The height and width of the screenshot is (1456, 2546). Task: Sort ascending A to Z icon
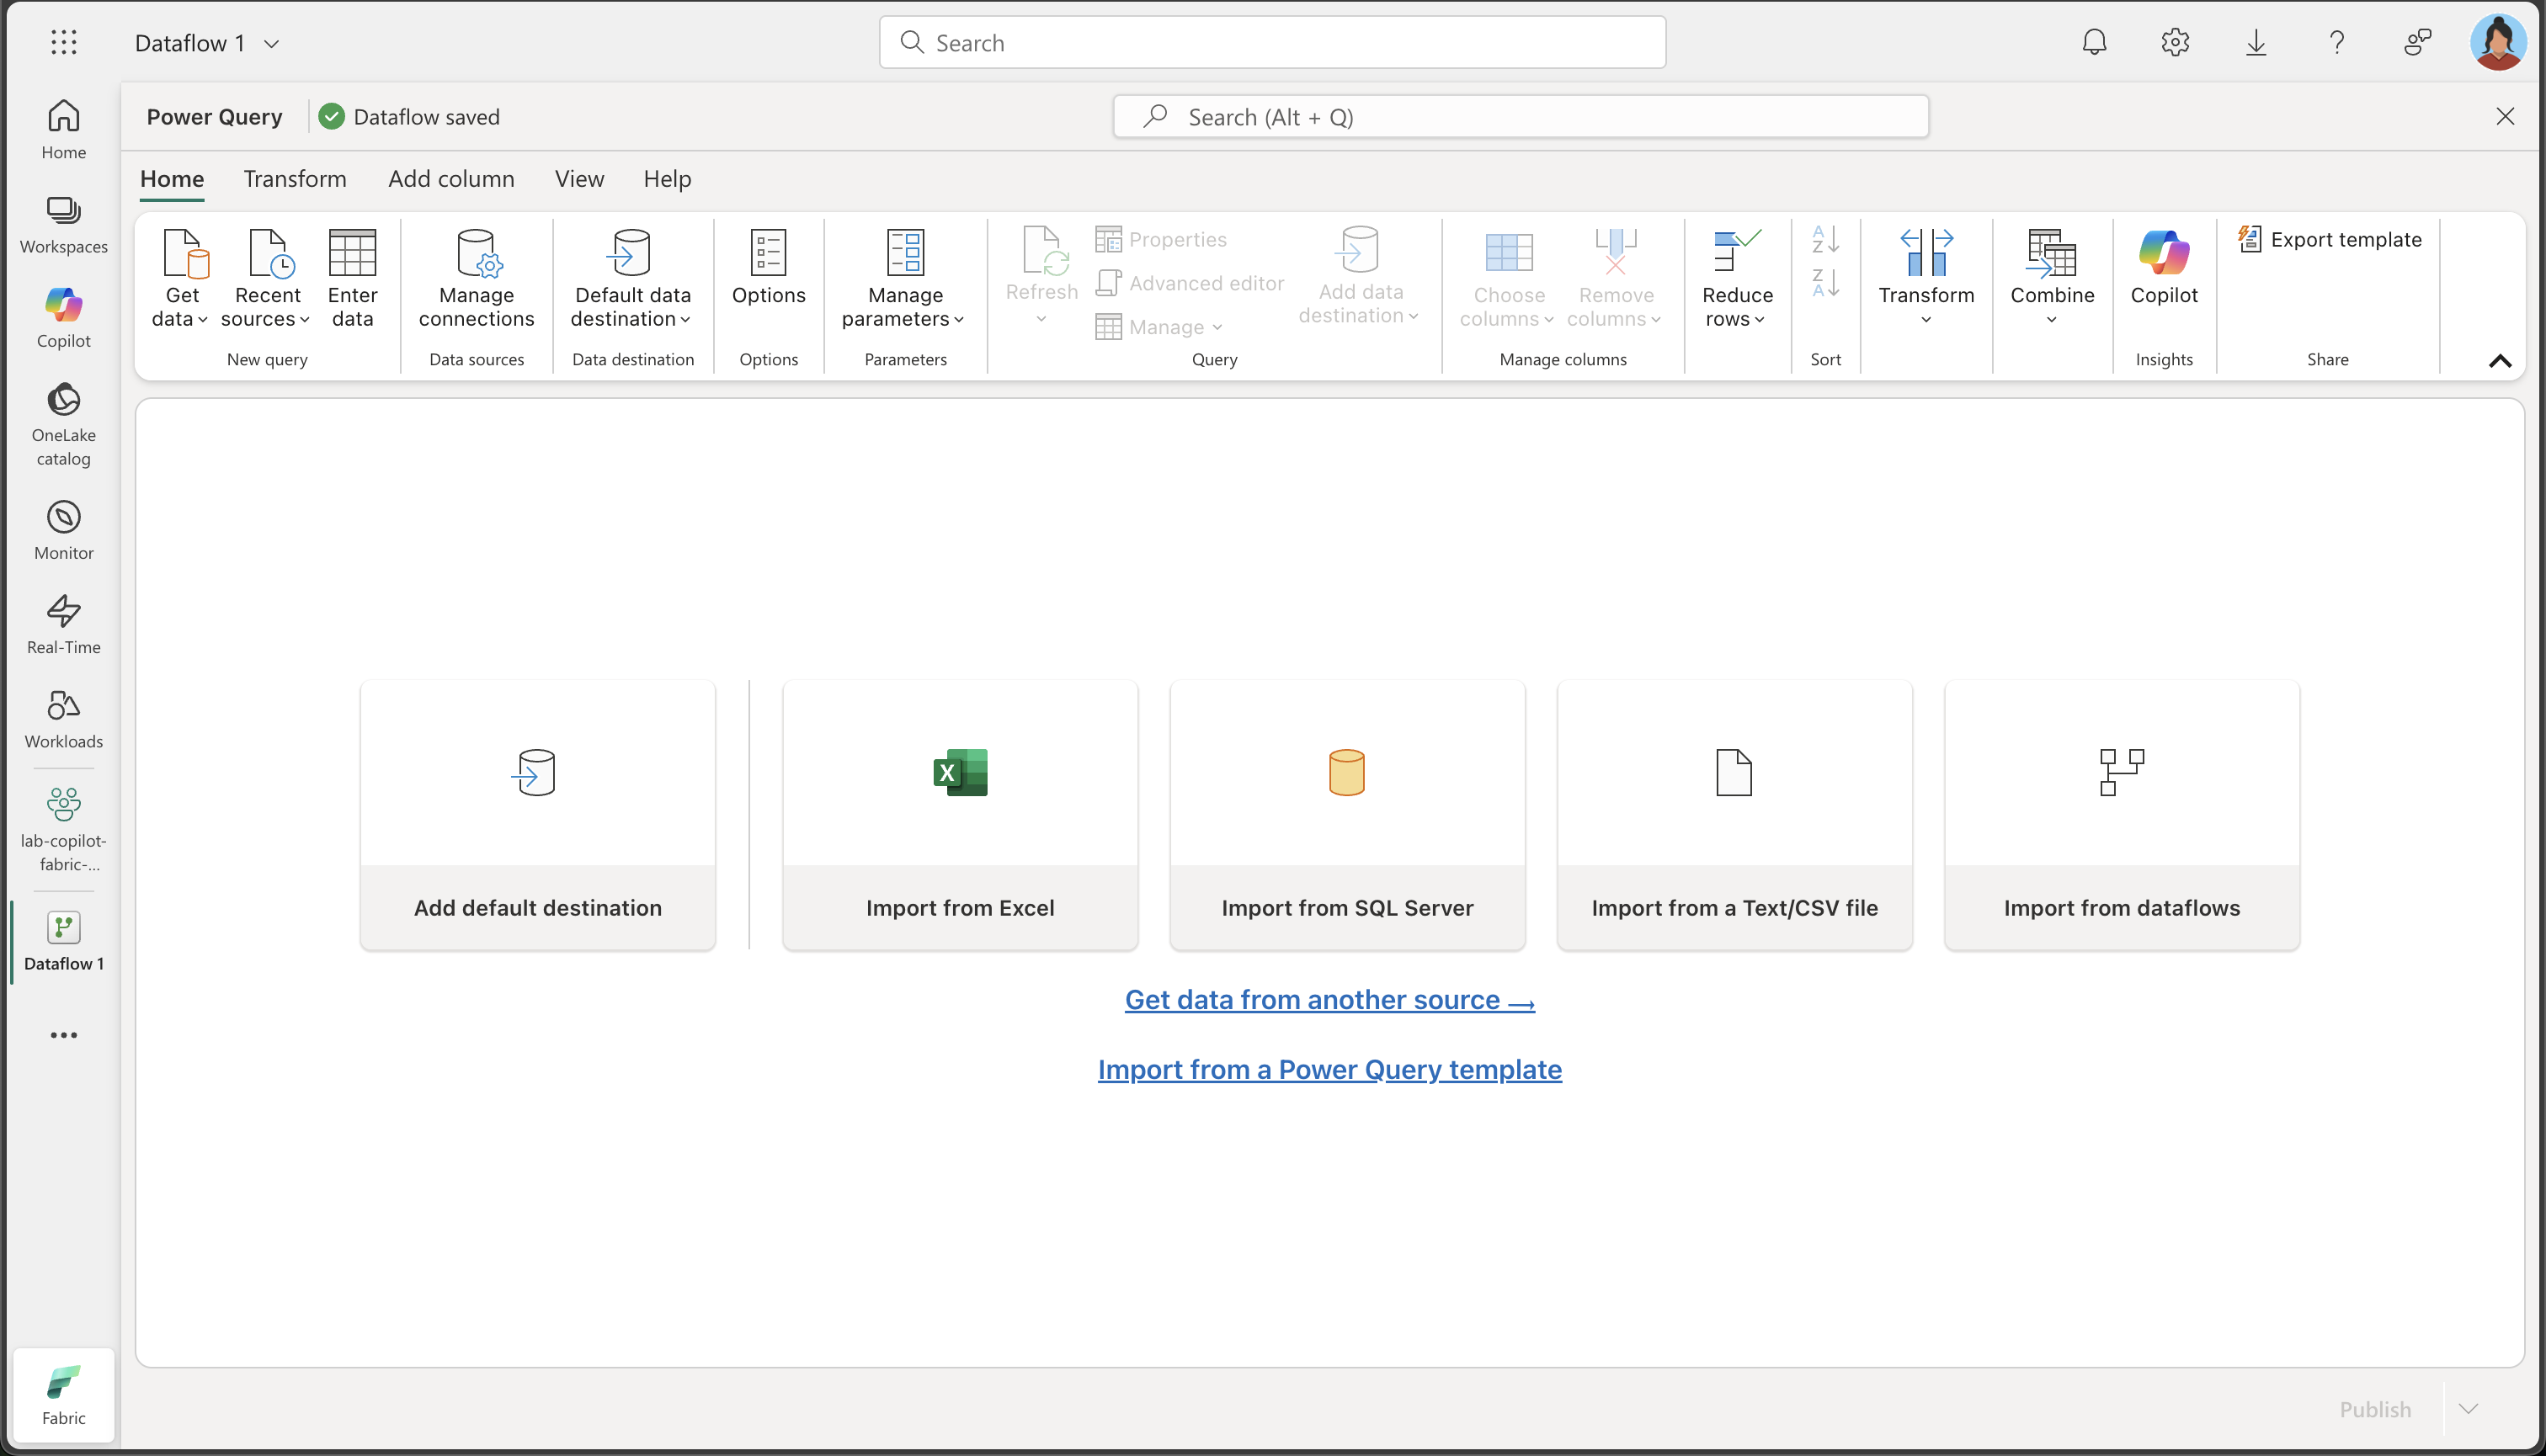[1825, 239]
